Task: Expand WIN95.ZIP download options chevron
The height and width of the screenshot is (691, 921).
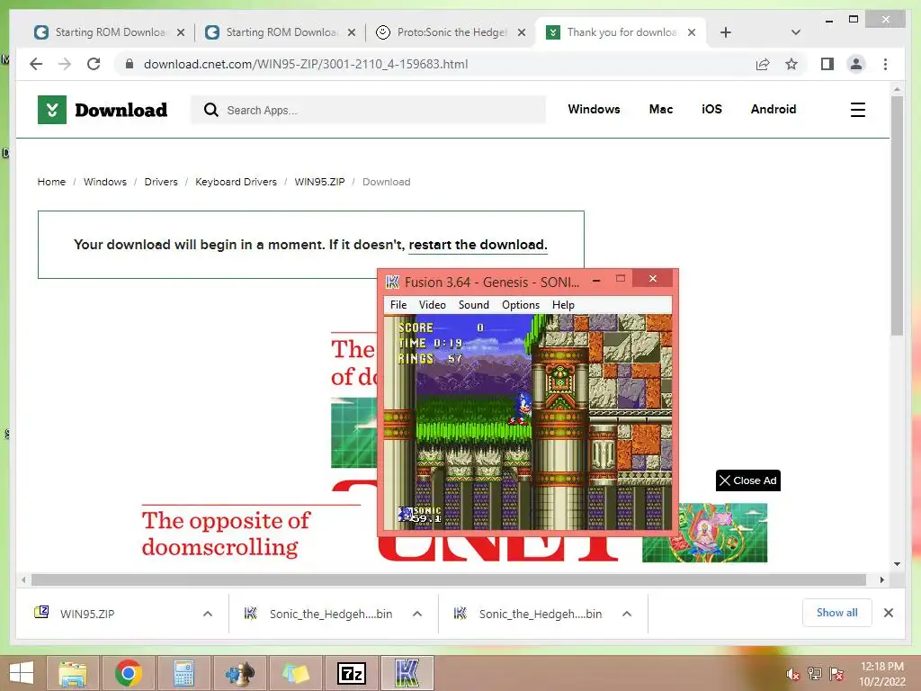Action: click(208, 614)
